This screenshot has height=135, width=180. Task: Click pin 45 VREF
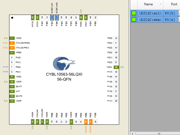click(86, 17)
